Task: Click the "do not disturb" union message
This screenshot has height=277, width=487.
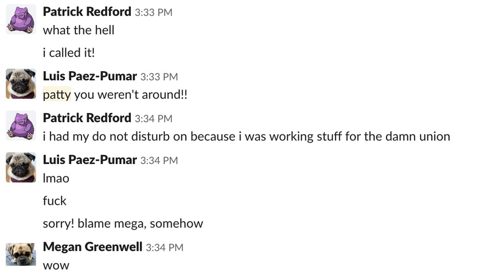Action: click(247, 136)
